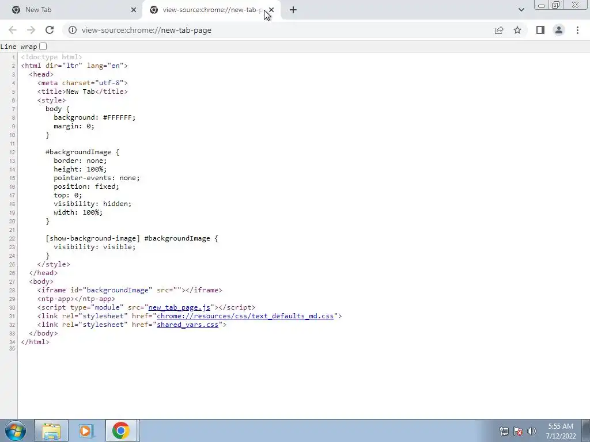590x442 pixels.
Task: Open the site information icon in address bar
Action: pyautogui.click(x=72, y=30)
